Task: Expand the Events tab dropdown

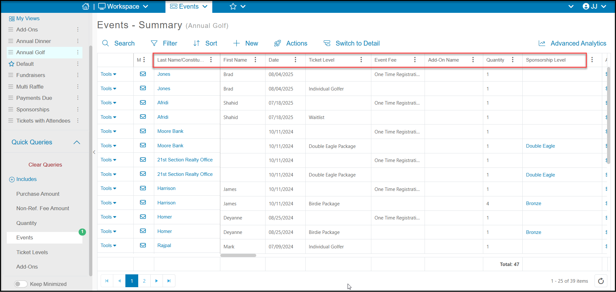Action: tap(205, 6)
